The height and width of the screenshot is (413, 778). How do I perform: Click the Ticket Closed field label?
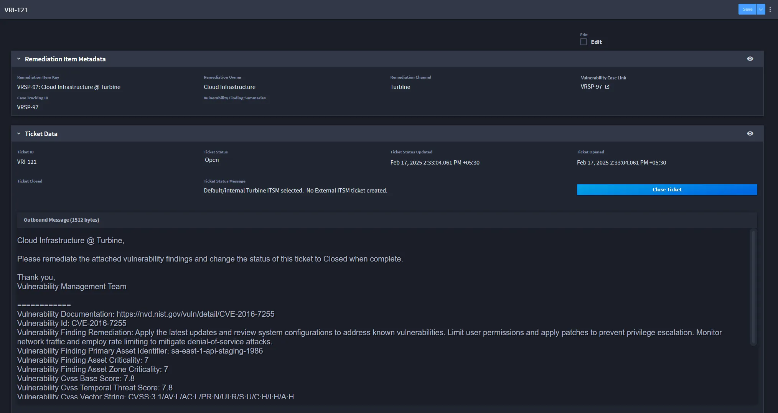click(30, 181)
